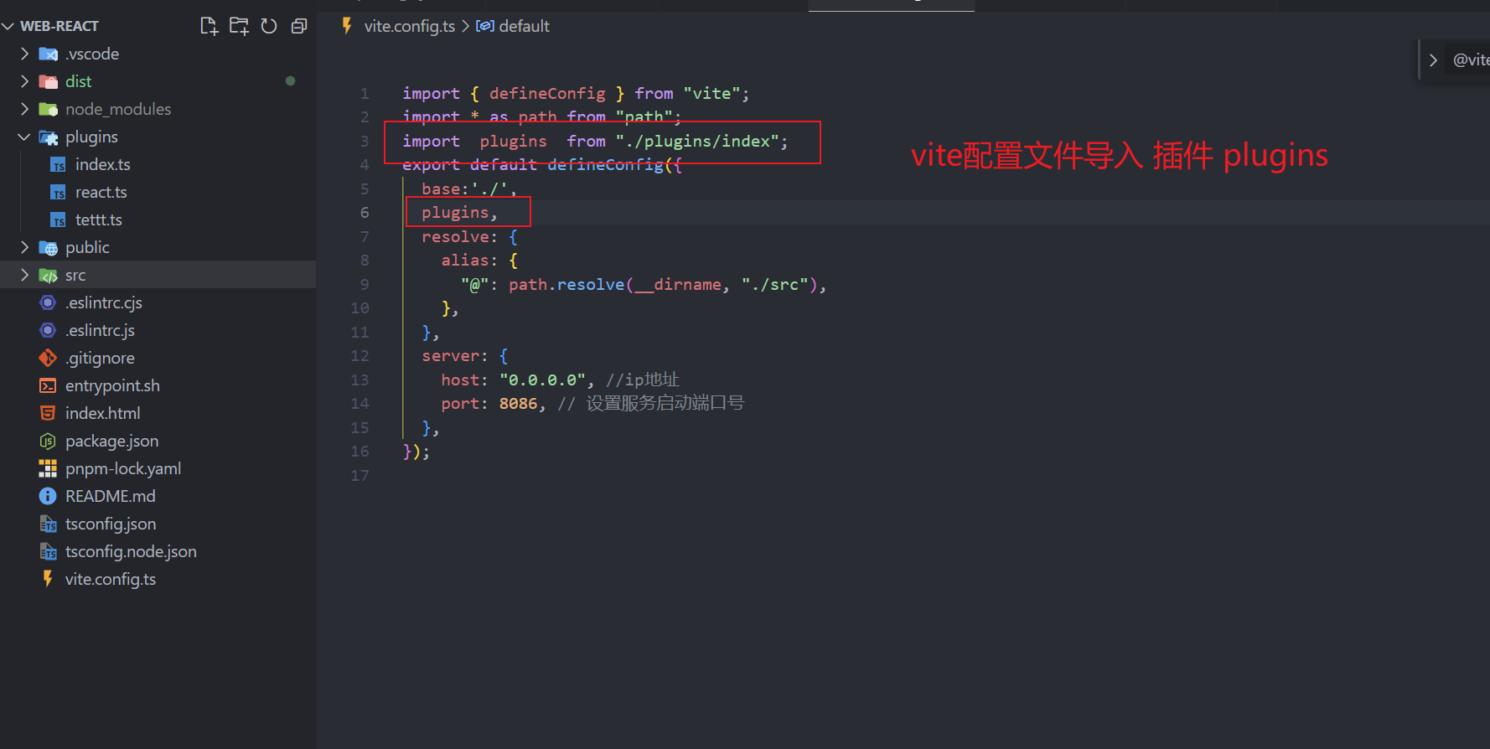Click the defineConfig identifier on line 1
This screenshot has height=749, width=1490.
[x=547, y=94]
